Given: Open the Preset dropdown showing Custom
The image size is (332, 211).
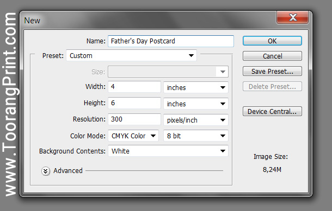Looking at the screenshot, I should pos(132,55).
